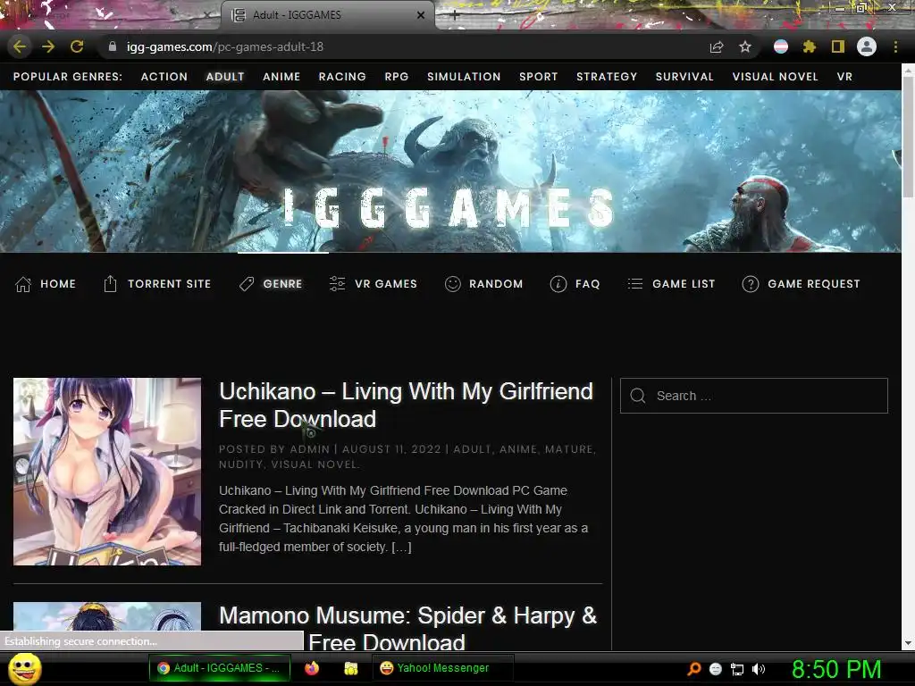Open the yellow folder taskbar icon
The width and height of the screenshot is (915, 686).
point(350,668)
